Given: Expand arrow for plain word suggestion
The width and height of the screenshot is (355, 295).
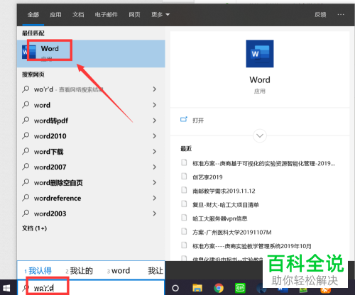Looking at the screenshot, I should pos(155,105).
